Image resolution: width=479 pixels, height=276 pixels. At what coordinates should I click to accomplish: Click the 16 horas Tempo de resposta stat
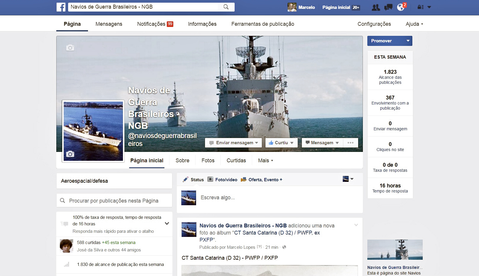390,188
